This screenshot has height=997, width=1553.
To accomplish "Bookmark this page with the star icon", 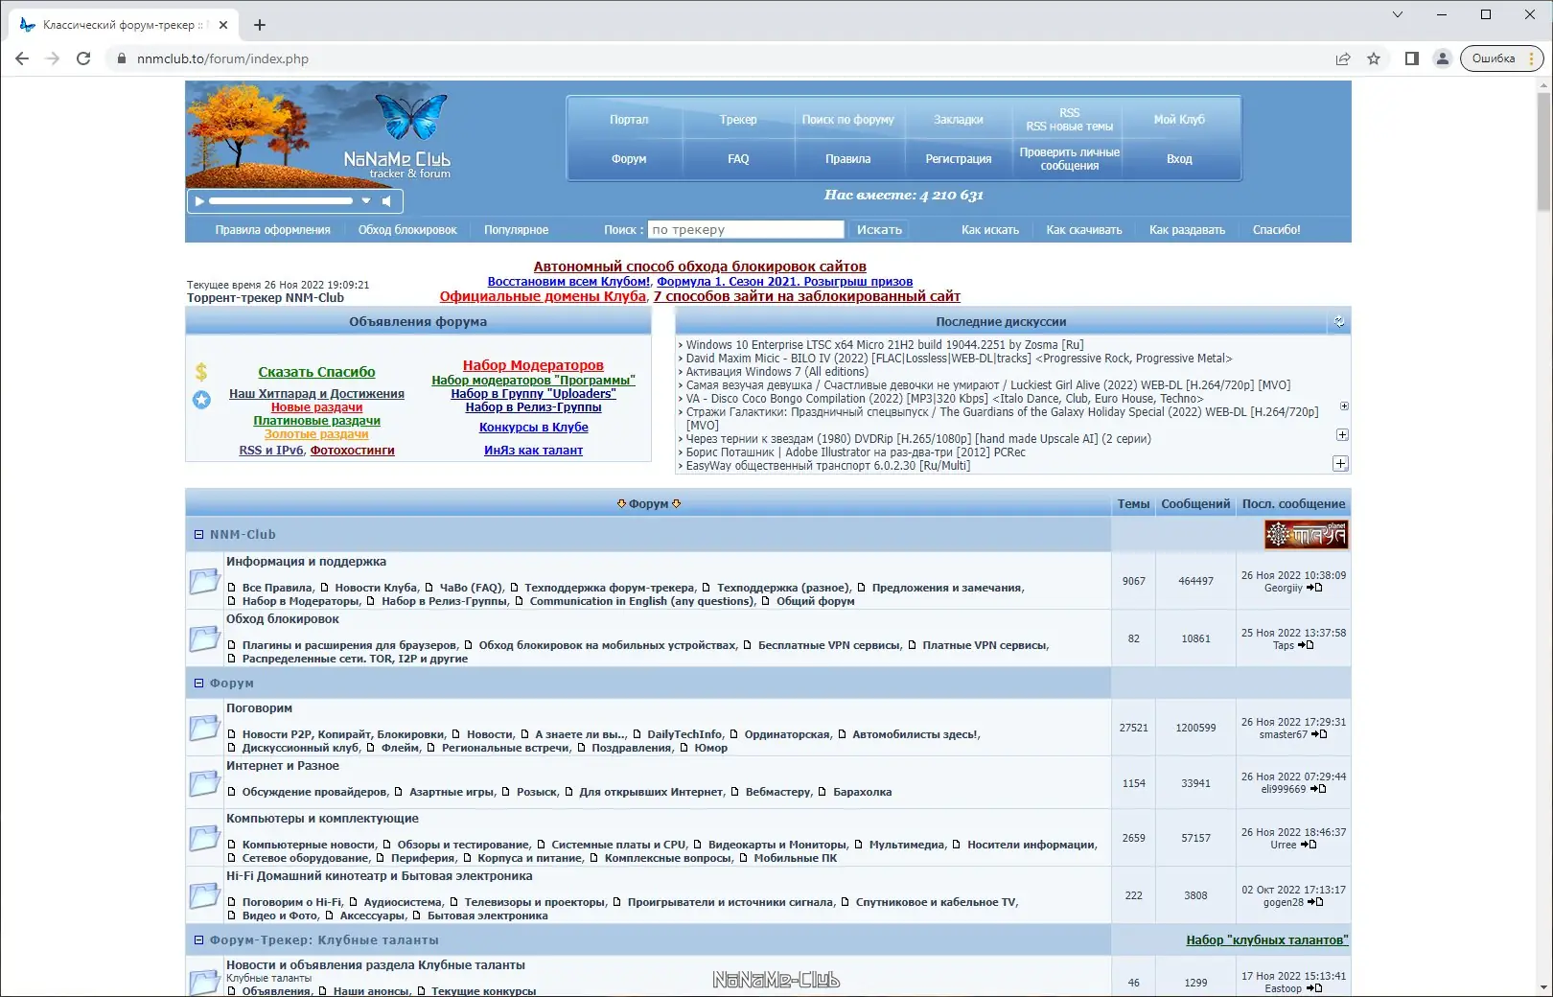I will (x=1374, y=58).
